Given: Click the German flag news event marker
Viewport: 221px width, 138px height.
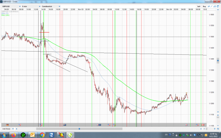Looking at the screenshot, I should click(7, 125).
